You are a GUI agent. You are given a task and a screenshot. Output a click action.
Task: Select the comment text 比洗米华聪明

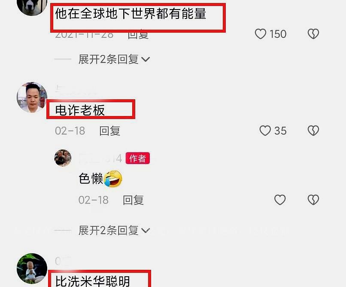(x=92, y=281)
